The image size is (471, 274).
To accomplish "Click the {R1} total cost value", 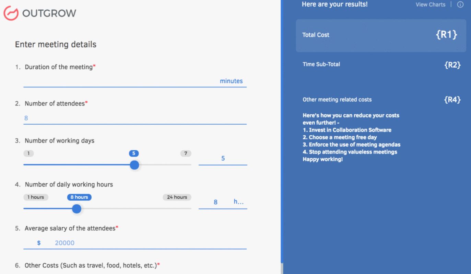I will (x=447, y=35).
